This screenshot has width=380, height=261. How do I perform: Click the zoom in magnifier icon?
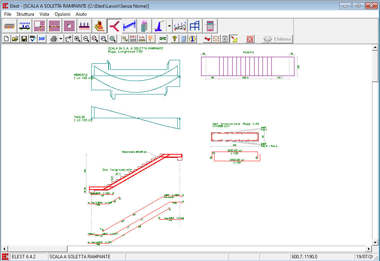click(x=78, y=39)
